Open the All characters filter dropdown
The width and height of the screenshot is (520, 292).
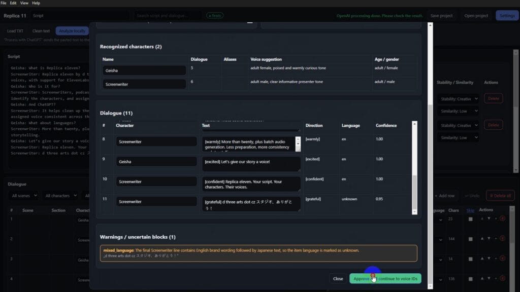coord(61,196)
